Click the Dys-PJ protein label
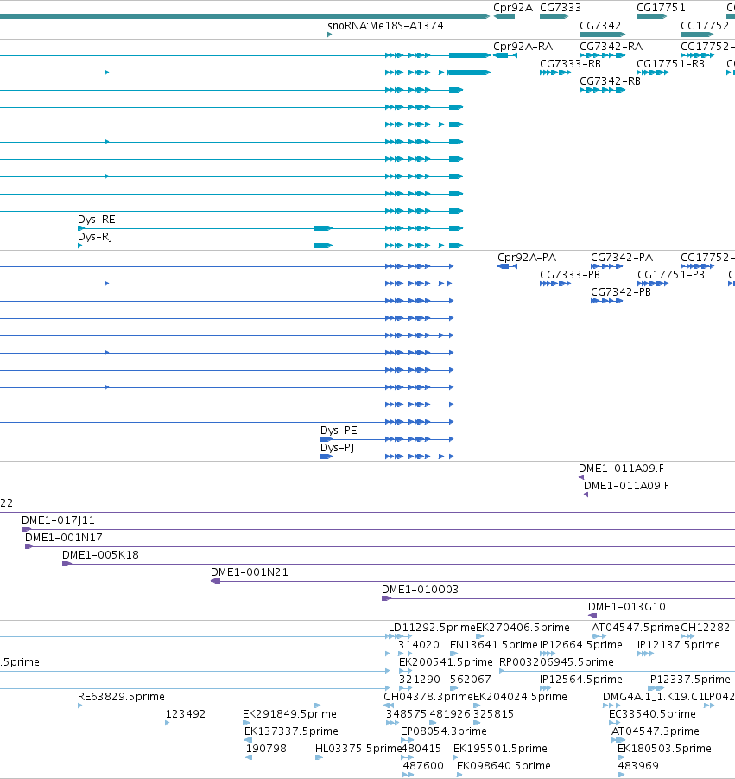This screenshot has width=735, height=779. 337,448
